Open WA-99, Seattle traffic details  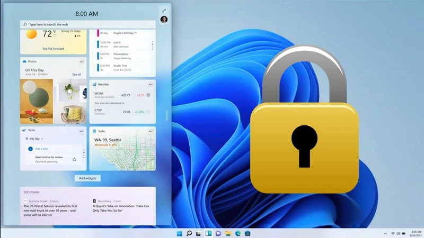click(108, 140)
